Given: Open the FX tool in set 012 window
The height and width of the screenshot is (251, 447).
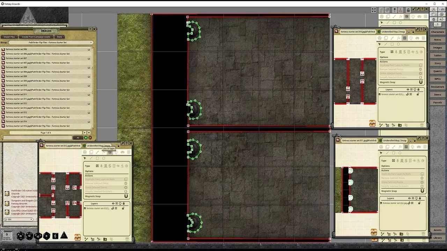Looking at the screenshot, I should (104, 152).
